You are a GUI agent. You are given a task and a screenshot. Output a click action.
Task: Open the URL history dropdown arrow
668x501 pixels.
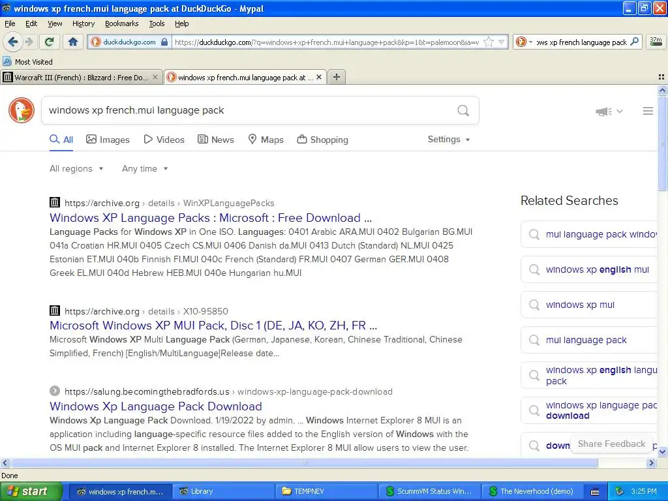[502, 42]
